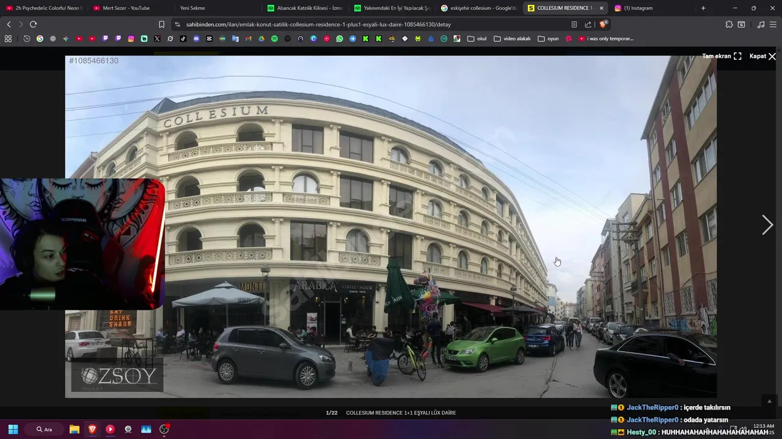Viewport: 782px width, 439px height.
Task: Switch to Mert Sezer - YouTube tab
Action: pyautogui.click(x=131, y=8)
